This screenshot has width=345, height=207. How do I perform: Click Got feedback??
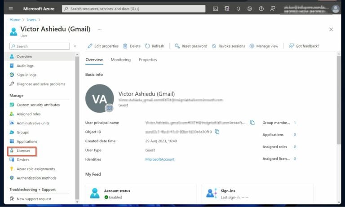click(x=304, y=46)
